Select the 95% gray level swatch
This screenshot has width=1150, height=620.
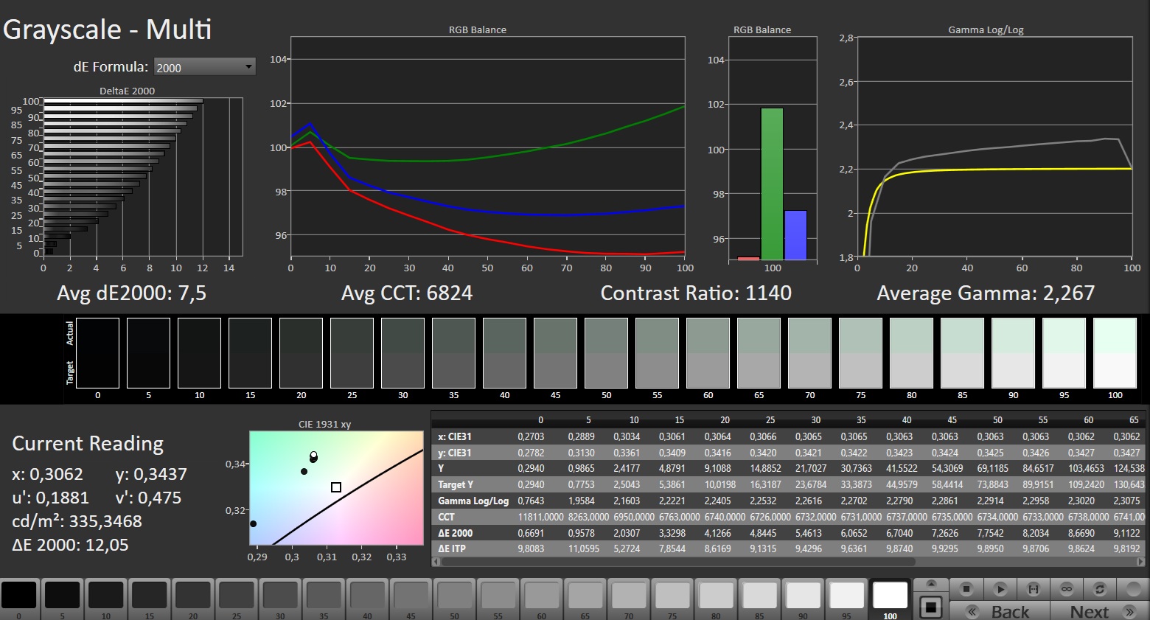pos(846,596)
